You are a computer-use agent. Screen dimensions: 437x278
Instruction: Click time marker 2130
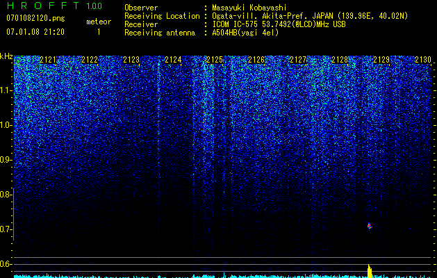423,60
